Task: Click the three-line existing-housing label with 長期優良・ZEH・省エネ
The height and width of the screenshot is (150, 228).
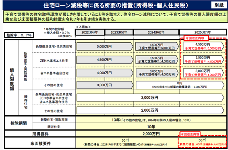Action: pos(54,98)
